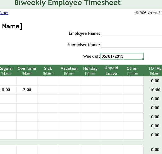This screenshot has height=154, width=162.
Task: Select the empty Vacation cell in the 8:00 row
Action: click(69, 90)
